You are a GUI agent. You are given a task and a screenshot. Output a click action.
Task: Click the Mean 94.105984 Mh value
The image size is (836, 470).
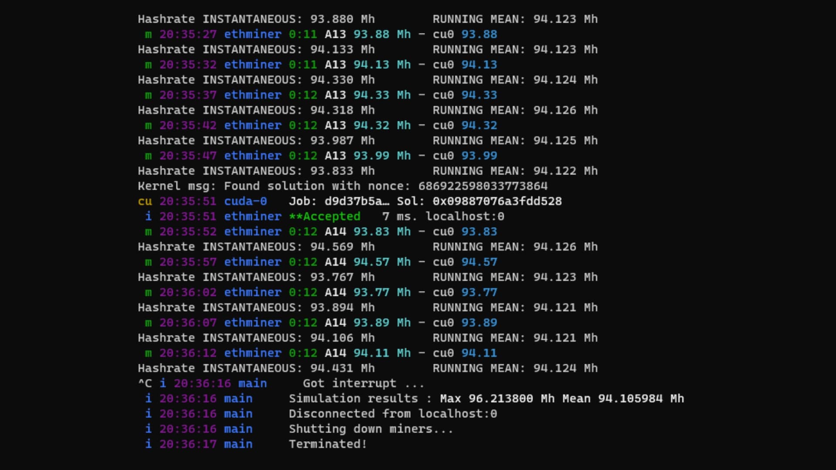point(623,399)
